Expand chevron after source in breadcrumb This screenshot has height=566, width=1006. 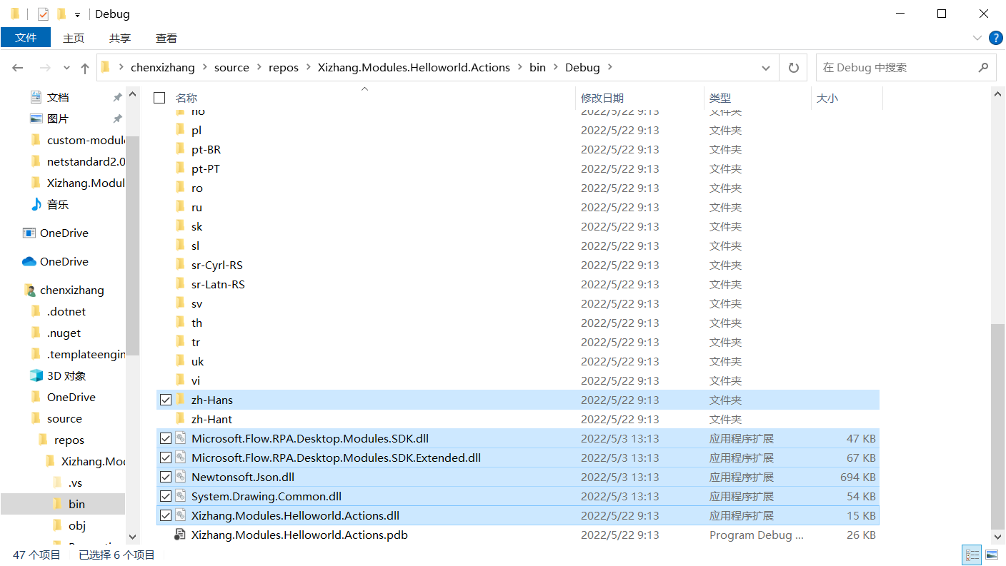[259, 68]
